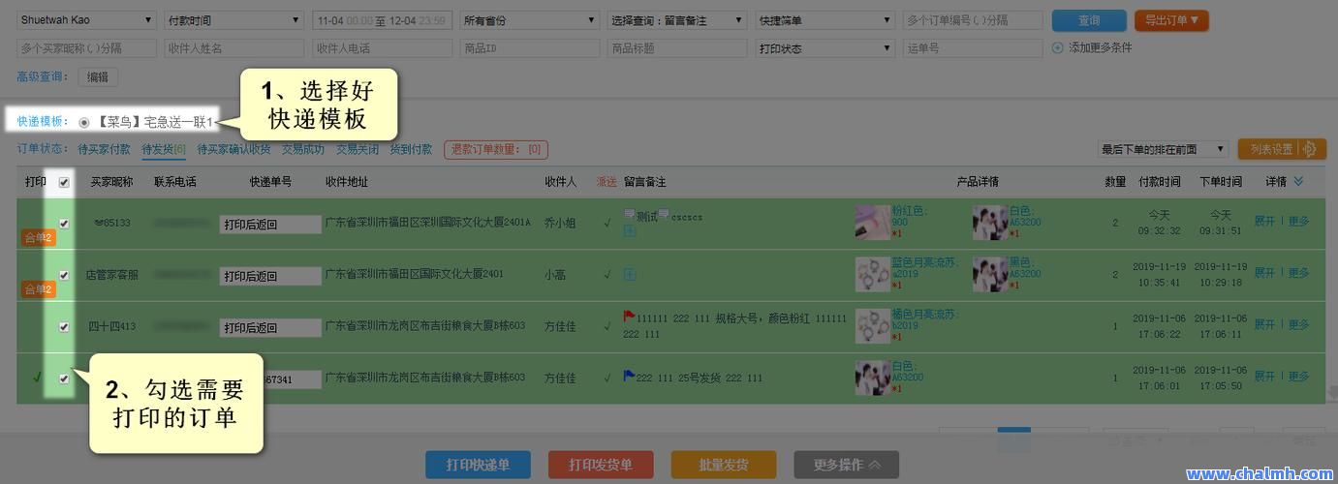Focus the 多个订单编号 input field
Image resolution: width=1338 pixels, height=484 pixels.
pos(973,20)
